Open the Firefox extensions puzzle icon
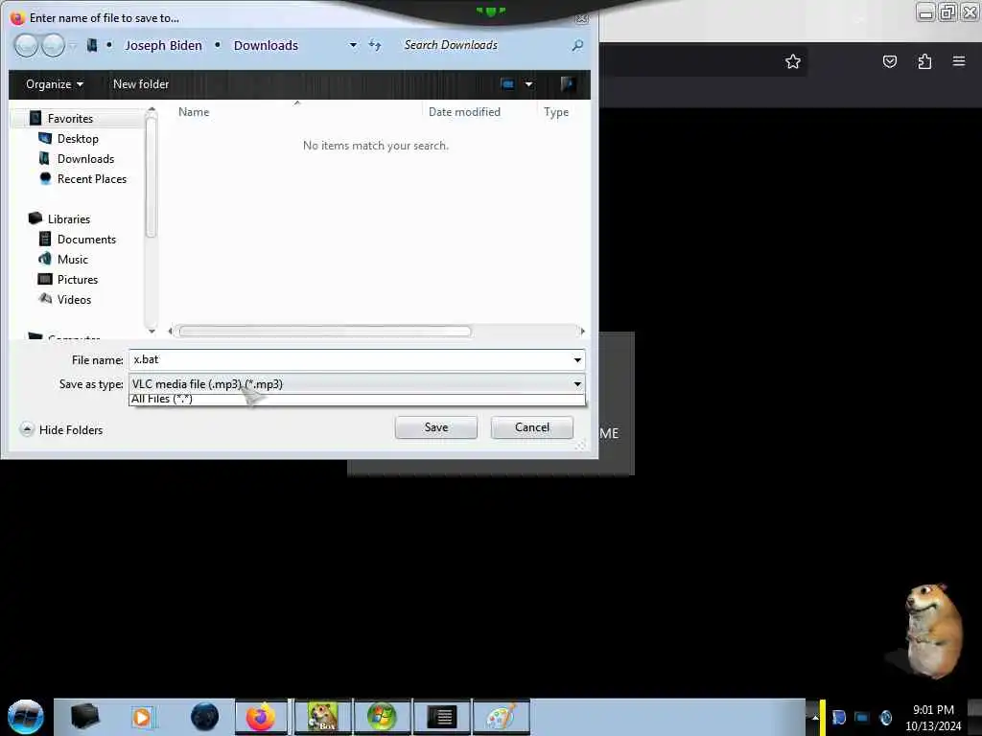Image resolution: width=982 pixels, height=736 pixels. (x=924, y=61)
